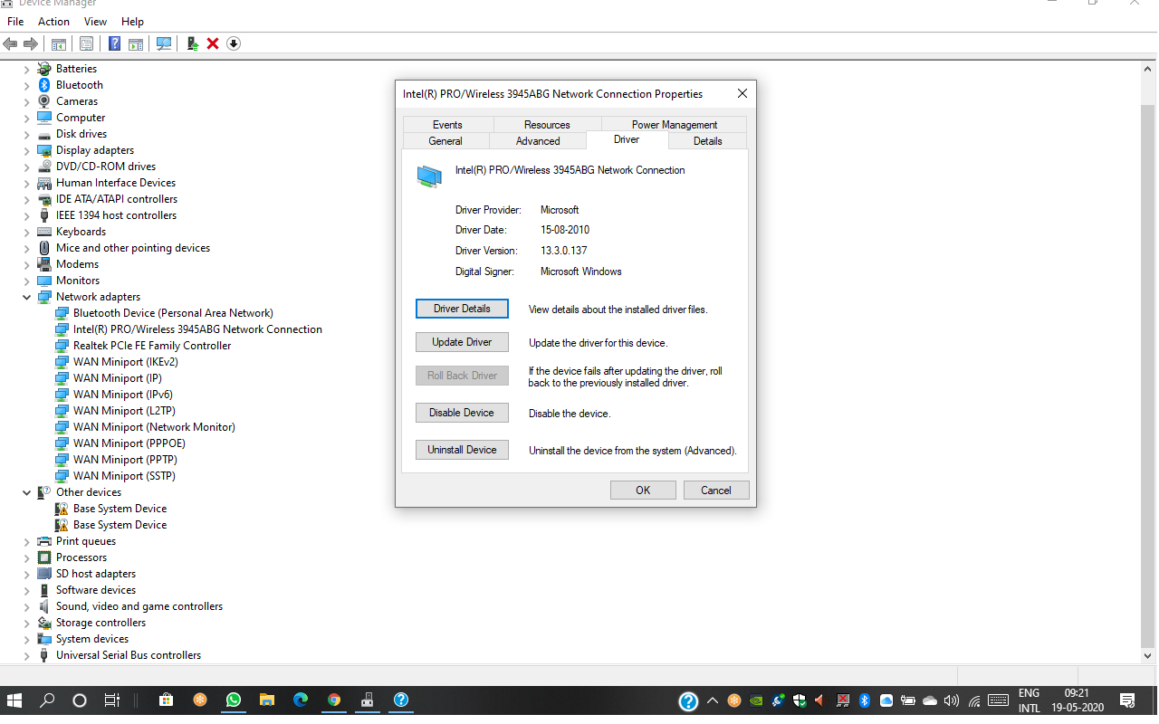Open Task View on the taskbar
The image size is (1159, 724).
pyautogui.click(x=111, y=700)
